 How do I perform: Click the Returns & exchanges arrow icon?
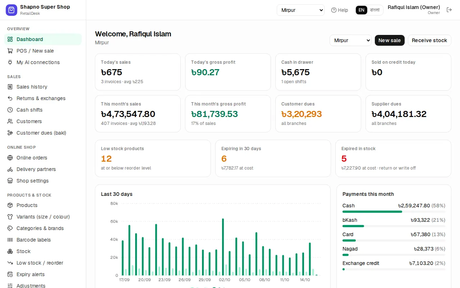[x=10, y=98]
